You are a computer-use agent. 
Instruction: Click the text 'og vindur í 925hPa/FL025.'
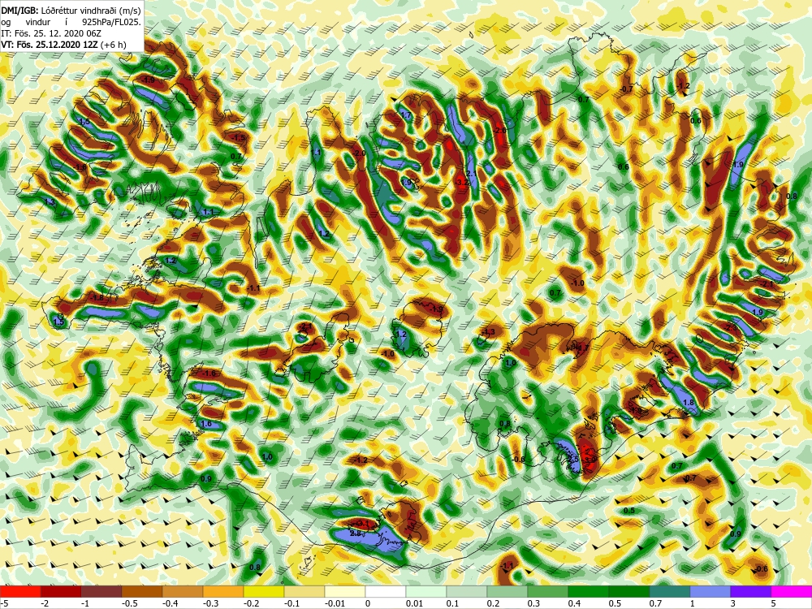click(71, 22)
